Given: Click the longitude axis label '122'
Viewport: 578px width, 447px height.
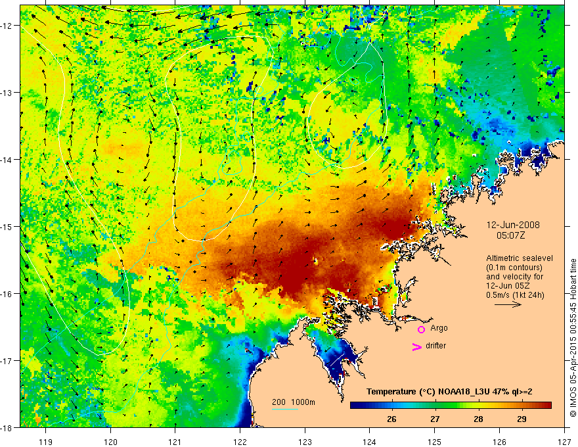Looking at the screenshot, I should click(240, 442).
